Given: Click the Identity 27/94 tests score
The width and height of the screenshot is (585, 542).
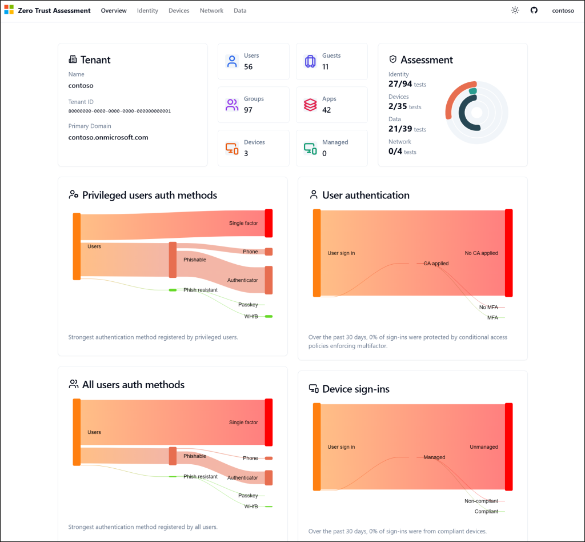Looking at the screenshot, I should click(x=407, y=84).
